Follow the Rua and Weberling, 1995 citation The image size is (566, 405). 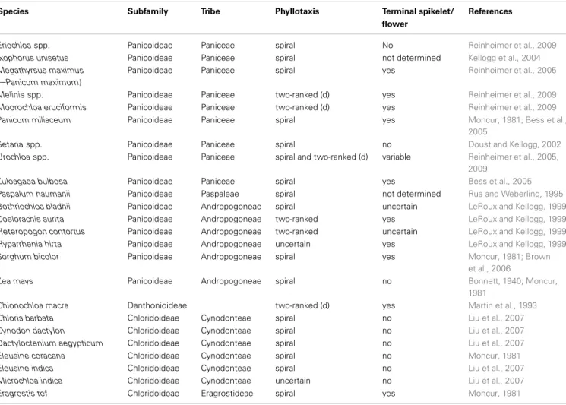coord(515,194)
